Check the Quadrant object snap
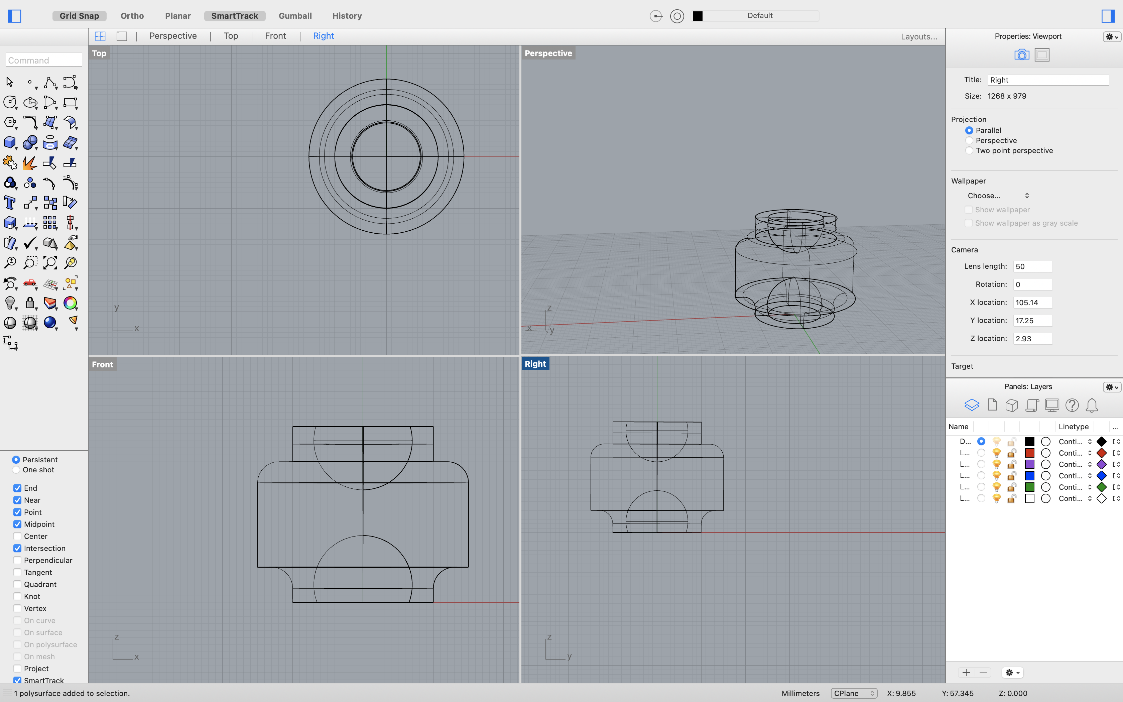Screen dimensions: 1123x702 (17, 585)
